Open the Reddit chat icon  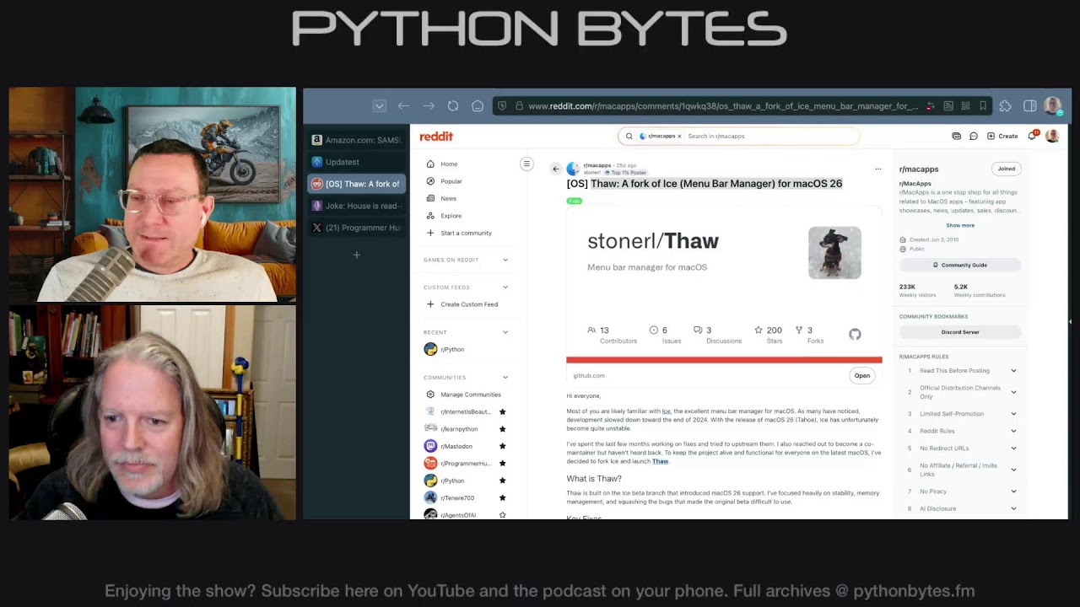[x=973, y=136]
